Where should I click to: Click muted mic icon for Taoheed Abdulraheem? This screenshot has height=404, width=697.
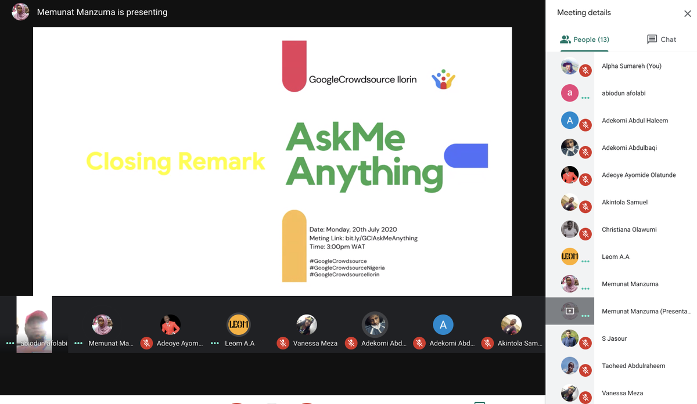click(x=585, y=370)
